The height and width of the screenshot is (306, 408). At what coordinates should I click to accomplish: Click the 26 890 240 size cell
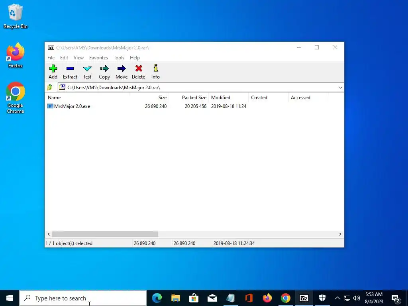pos(156,106)
